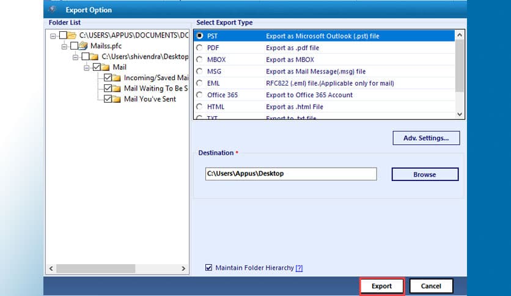
Task: Click the Incoming/Saved Mail folder icon
Action: pyautogui.click(x=116, y=78)
